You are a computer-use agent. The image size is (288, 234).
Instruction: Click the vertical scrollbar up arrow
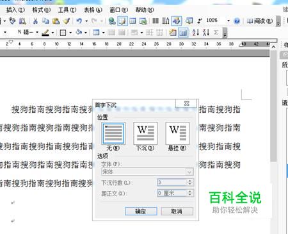pos(274,47)
